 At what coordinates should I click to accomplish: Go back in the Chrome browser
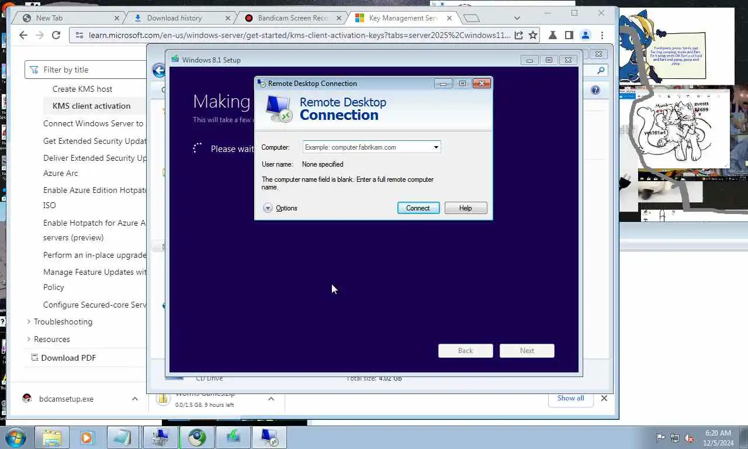23,35
